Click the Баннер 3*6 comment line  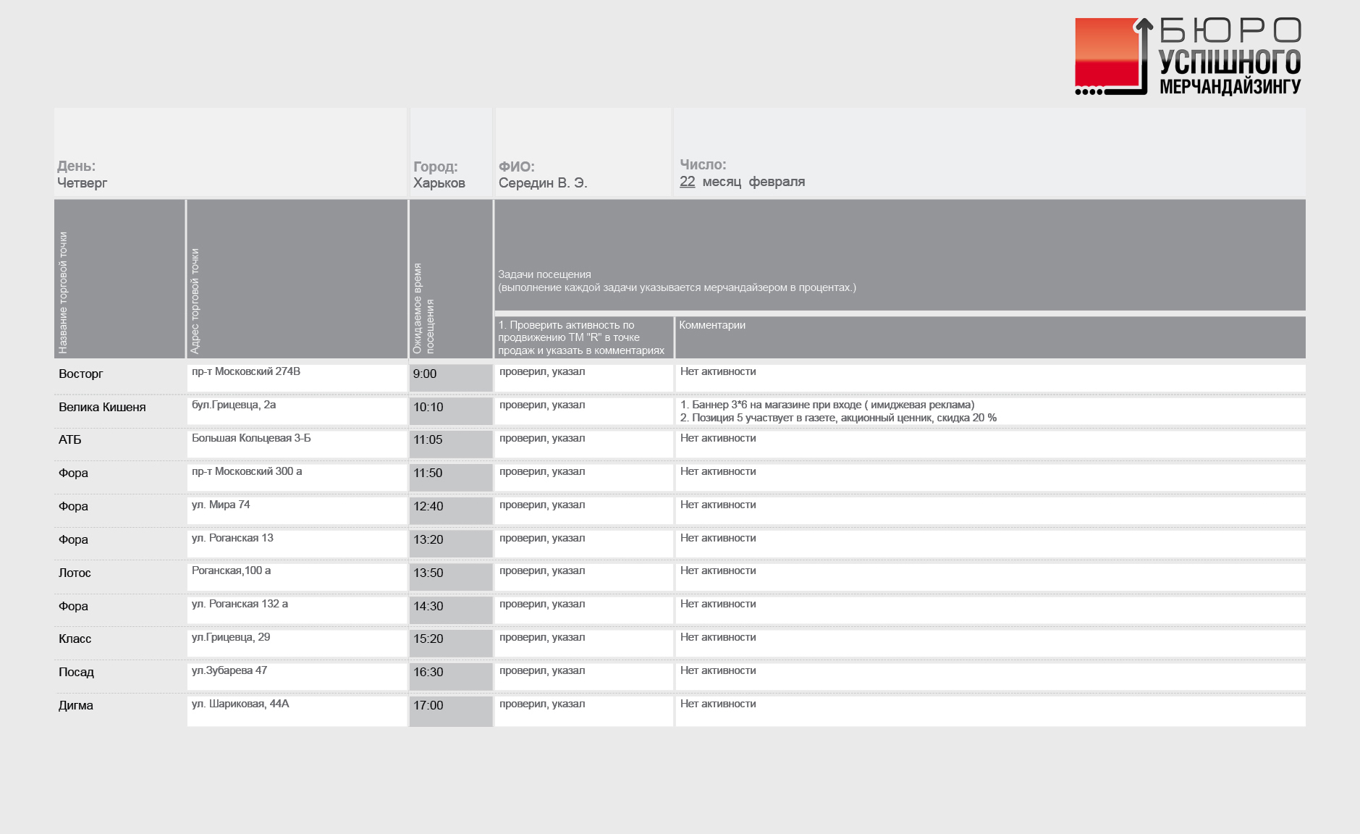[827, 405]
